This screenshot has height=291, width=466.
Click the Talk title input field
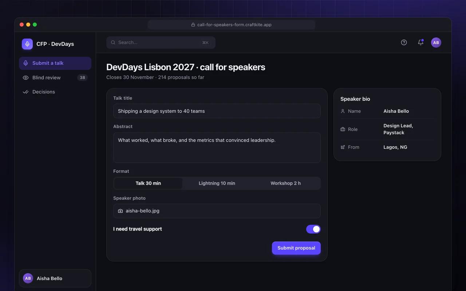(217, 111)
